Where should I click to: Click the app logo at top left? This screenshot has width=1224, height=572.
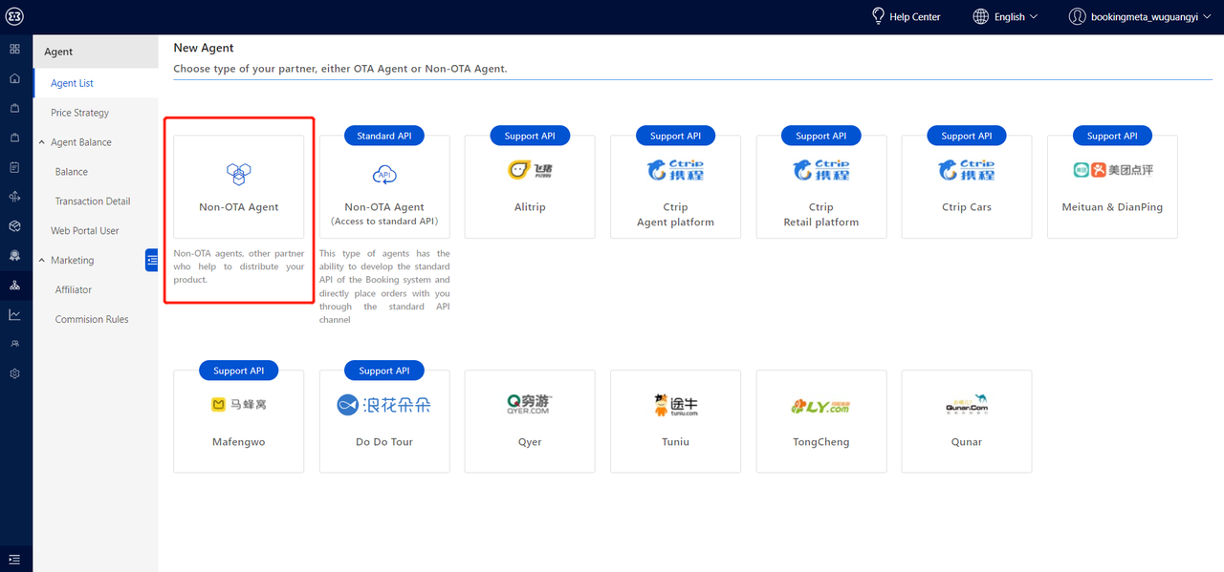pyautogui.click(x=14, y=16)
